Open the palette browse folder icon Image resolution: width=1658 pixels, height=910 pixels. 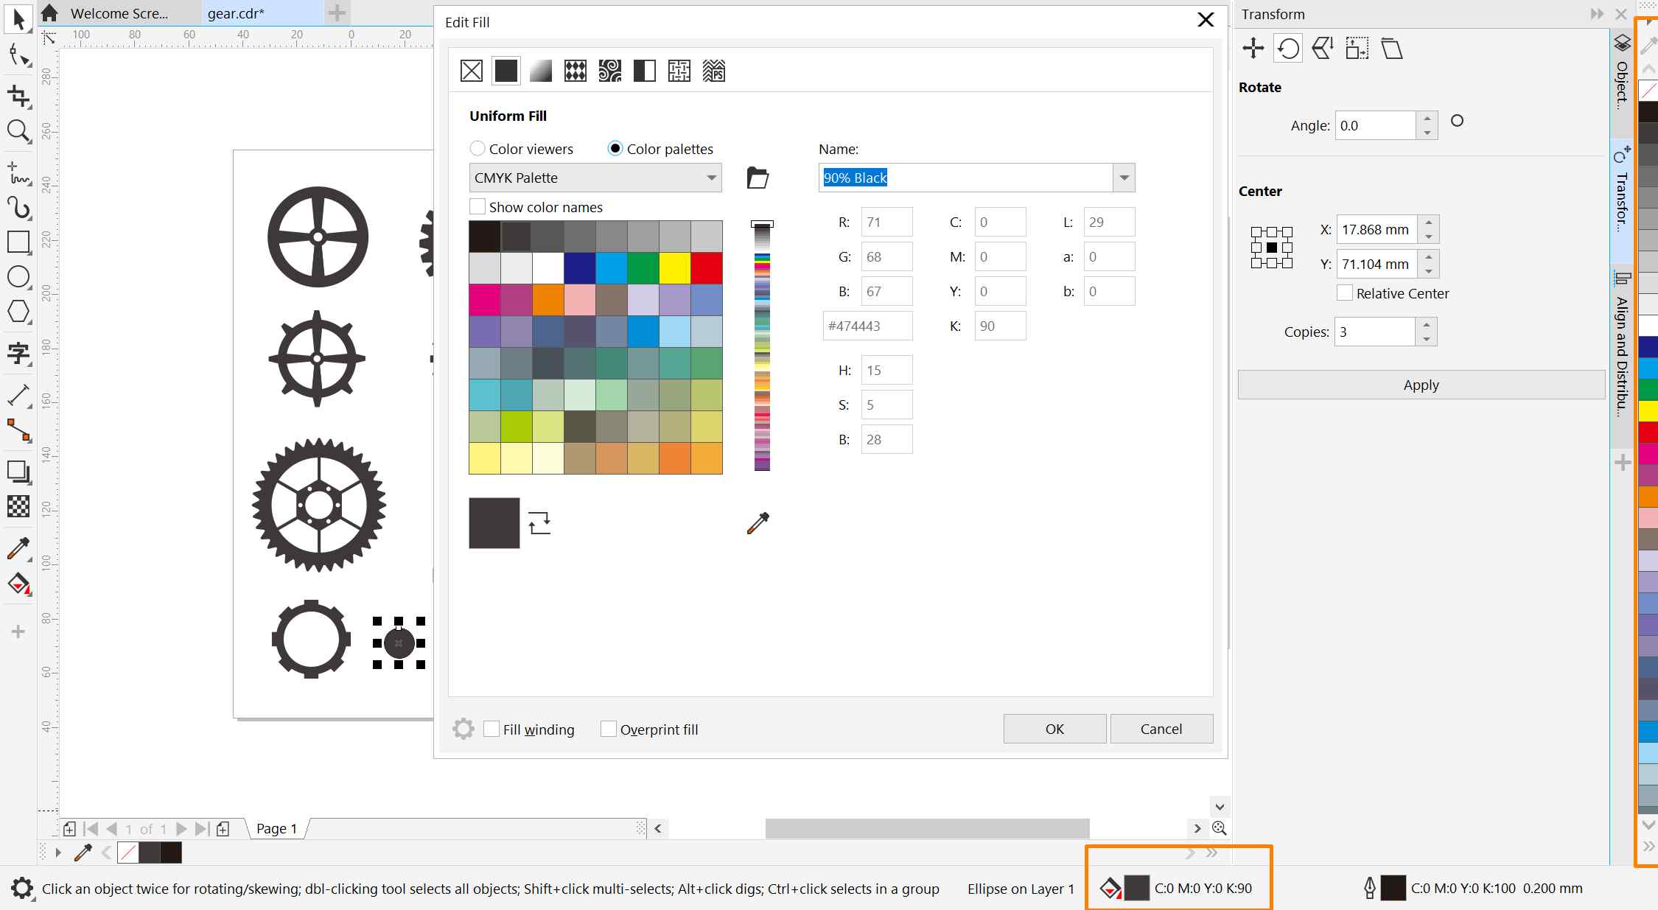click(758, 178)
